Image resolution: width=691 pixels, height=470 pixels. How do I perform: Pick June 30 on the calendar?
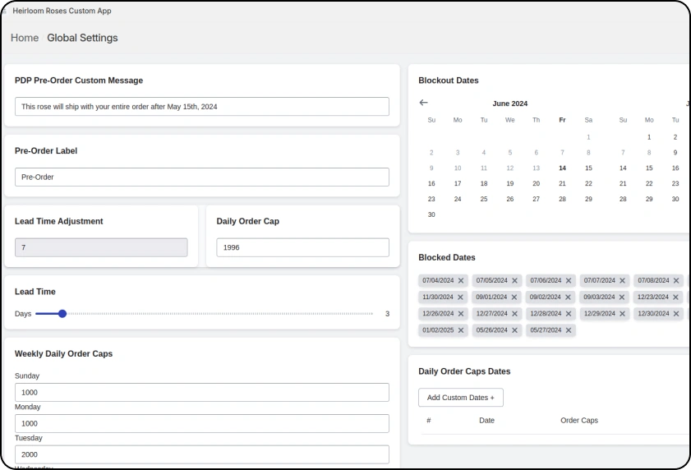pos(431,214)
